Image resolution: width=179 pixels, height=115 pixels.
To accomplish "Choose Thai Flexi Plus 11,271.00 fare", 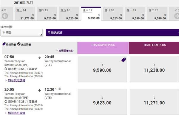I will click(154, 102).
